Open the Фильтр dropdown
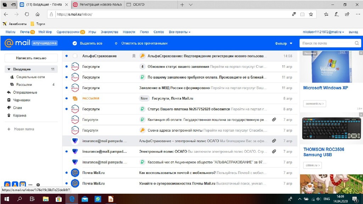This screenshot has width=363, height=204. click(284, 43)
